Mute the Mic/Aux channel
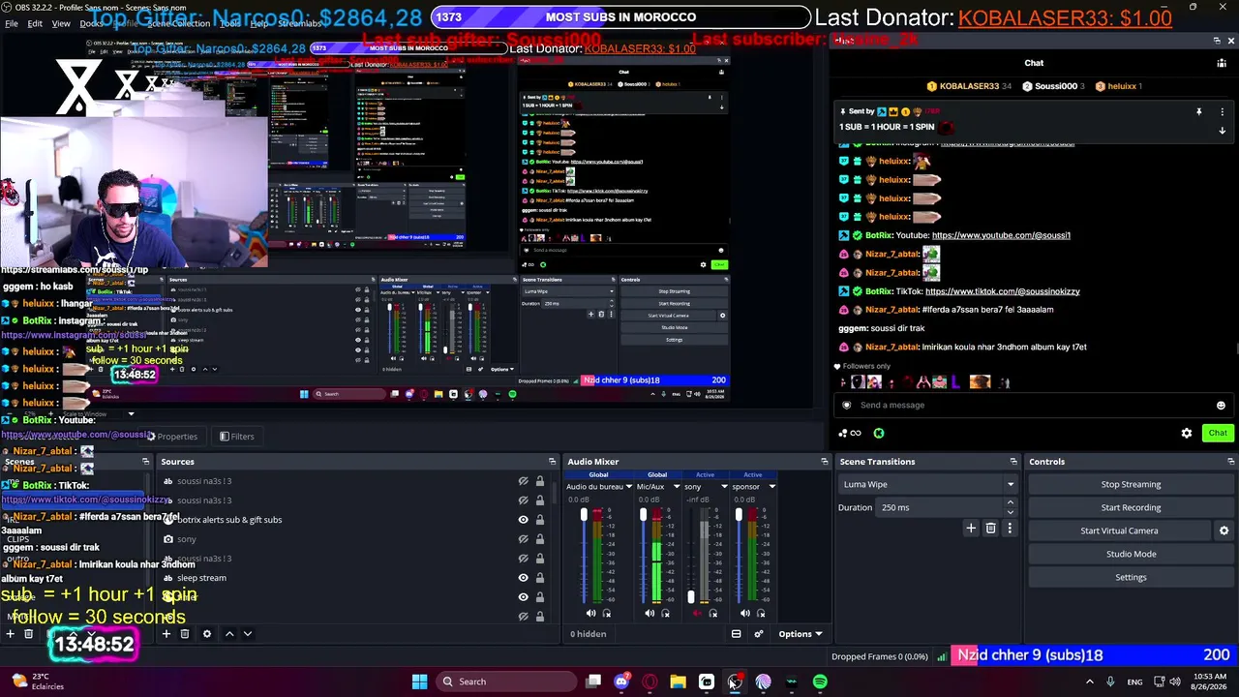The height and width of the screenshot is (697, 1239). coord(650,613)
